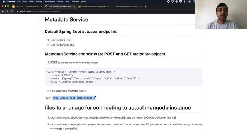This screenshot has height=139, width=247.
Task: Click highlighted http://localhost:8080/metadata GET URL
Action: coord(74,98)
